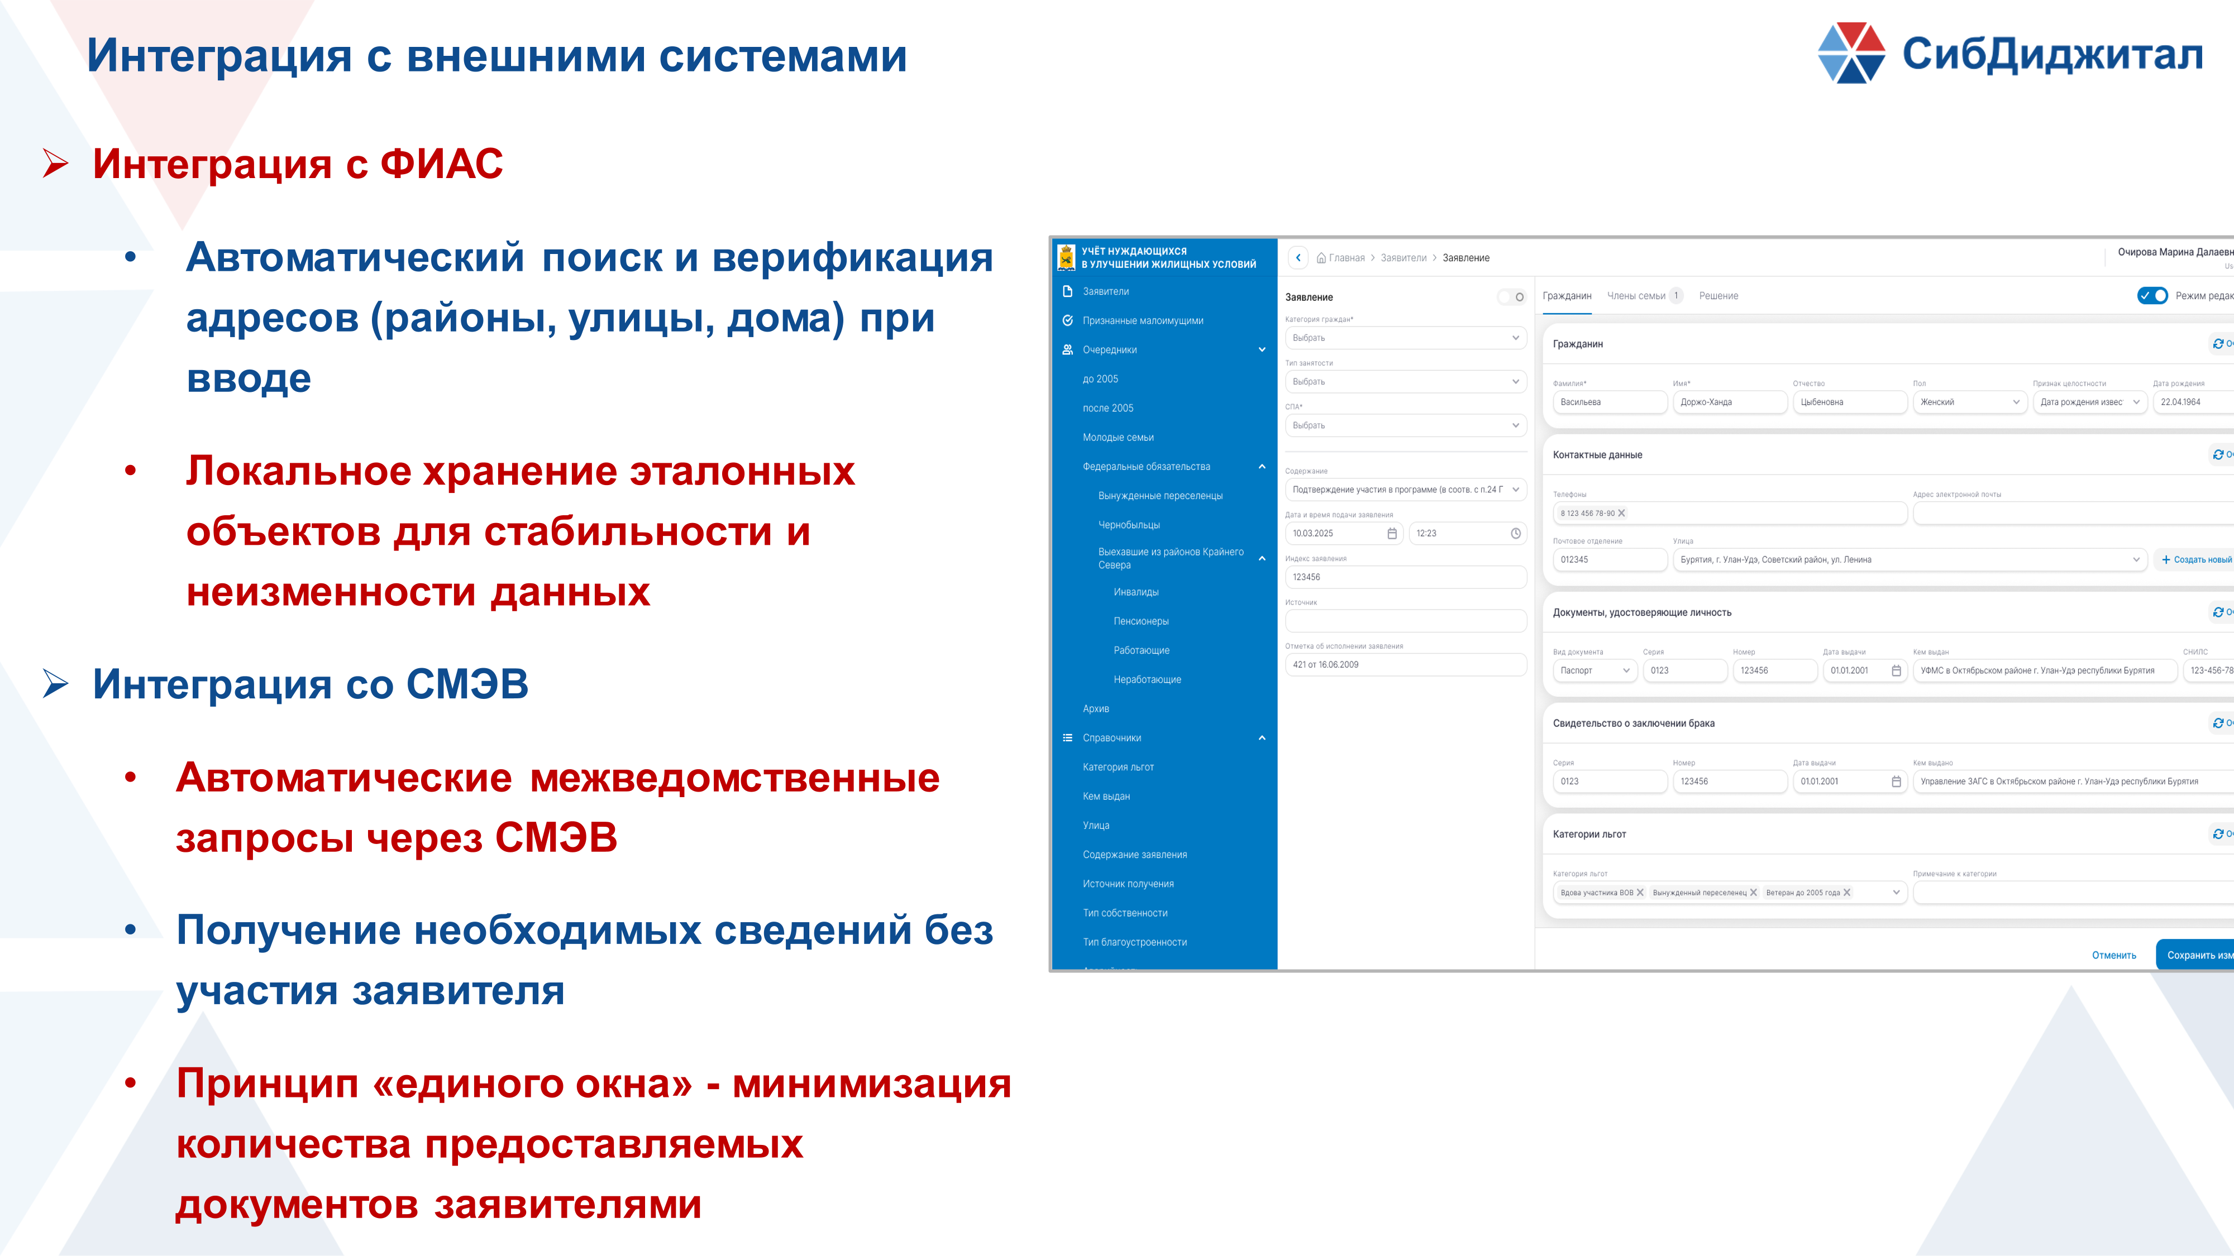Click the list icon beside Справочники
The height and width of the screenshot is (1256, 2234).
click(1067, 737)
